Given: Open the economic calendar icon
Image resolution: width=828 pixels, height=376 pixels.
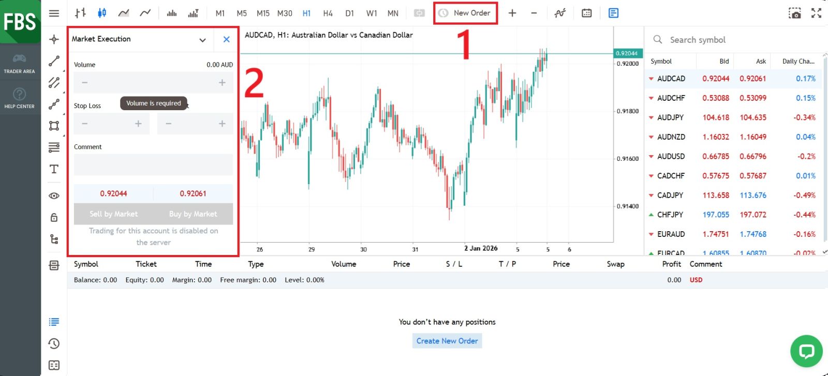Looking at the screenshot, I should point(586,13).
